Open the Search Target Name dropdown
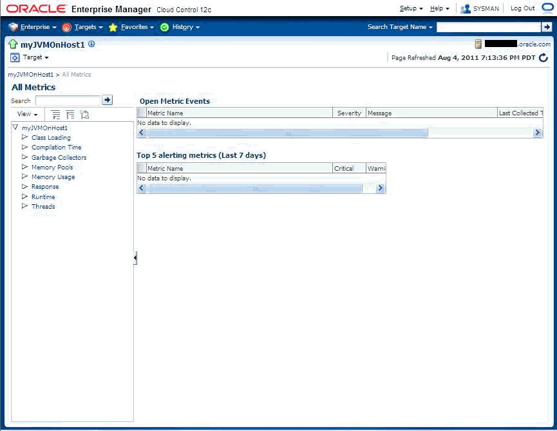 (x=400, y=27)
